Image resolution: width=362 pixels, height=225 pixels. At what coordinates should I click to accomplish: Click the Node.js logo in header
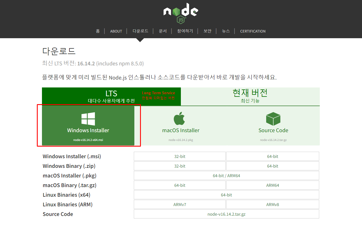(x=181, y=13)
